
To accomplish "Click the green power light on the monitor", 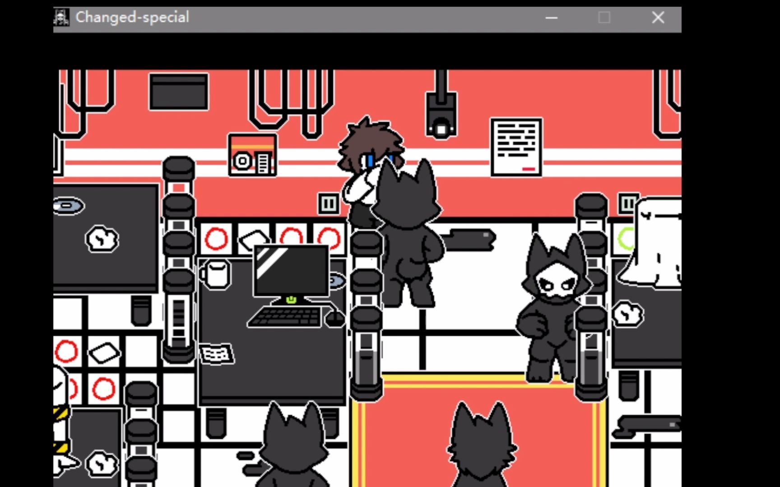I will (292, 299).
